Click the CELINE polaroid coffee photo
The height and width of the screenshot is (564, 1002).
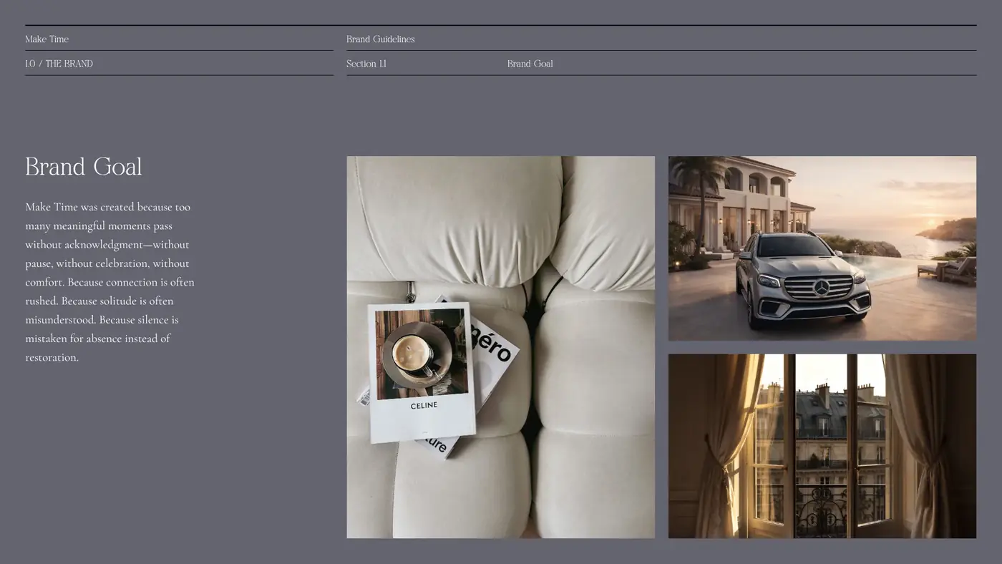[x=422, y=372]
